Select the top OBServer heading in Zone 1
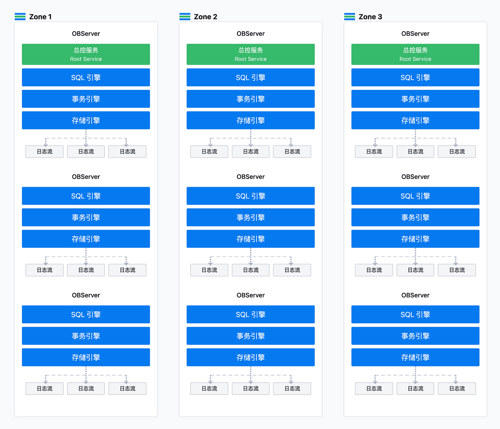Viewport: 500px width, 429px height. click(86, 34)
